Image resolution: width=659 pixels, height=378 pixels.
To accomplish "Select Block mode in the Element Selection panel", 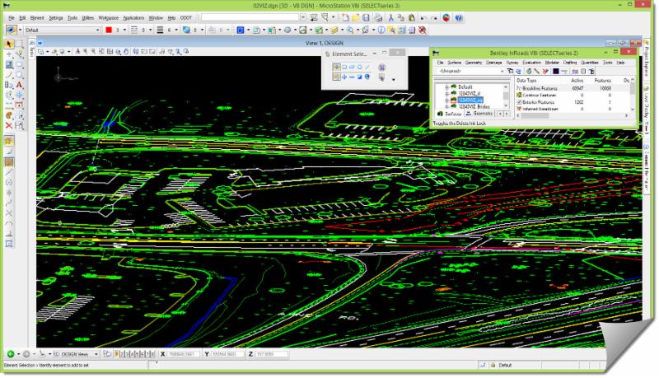I will (344, 68).
